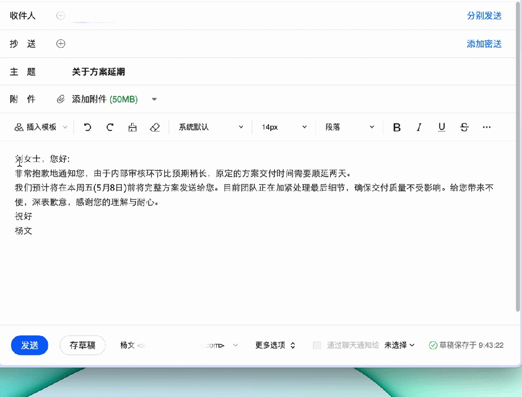Expand 更多选项 options
The width and height of the screenshot is (522, 397).
(x=275, y=345)
